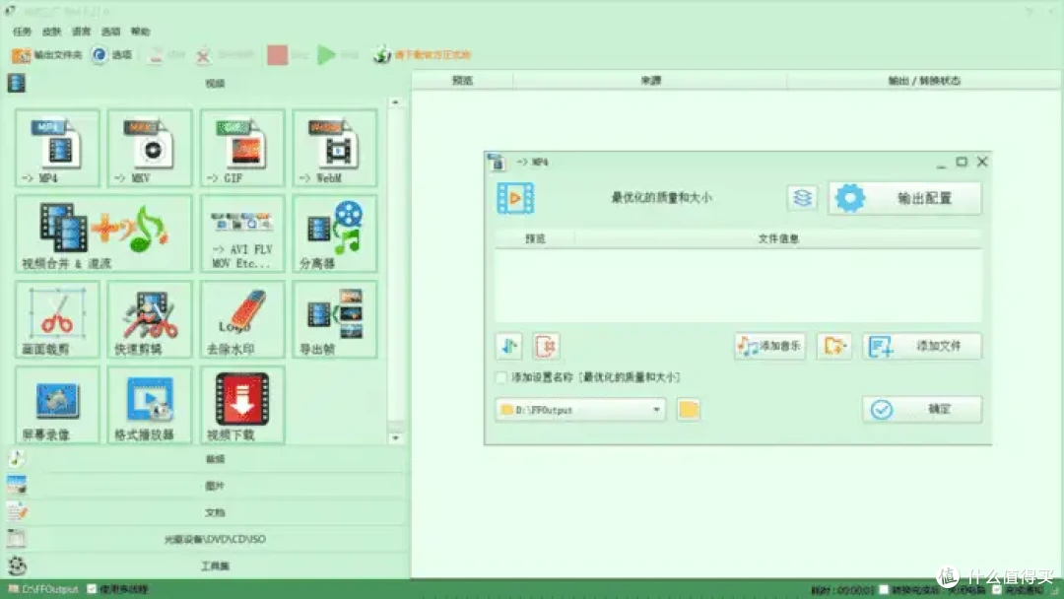The width and height of the screenshot is (1064, 599).
Task: Click the red clip range icon below file list
Action: 546,346
